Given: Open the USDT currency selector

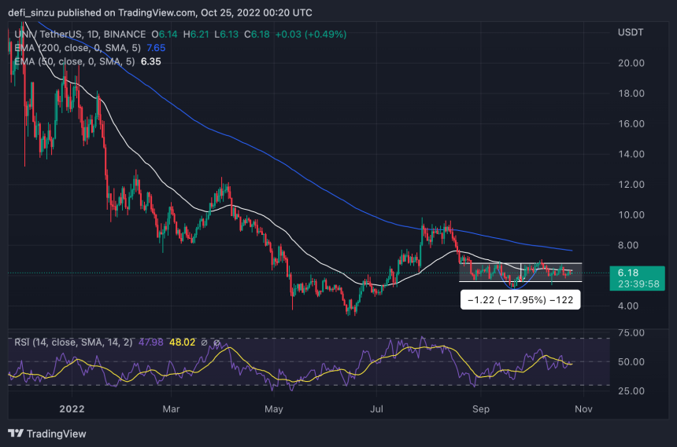Looking at the screenshot, I should 631,32.
